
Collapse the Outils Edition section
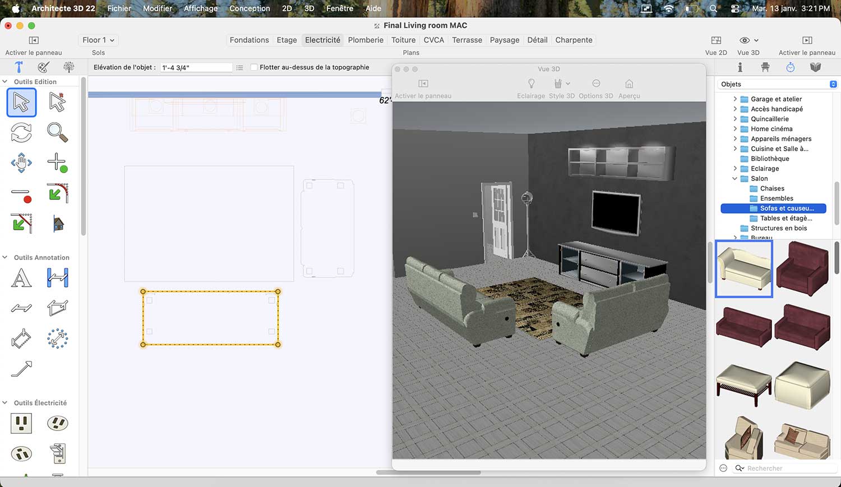(5, 82)
